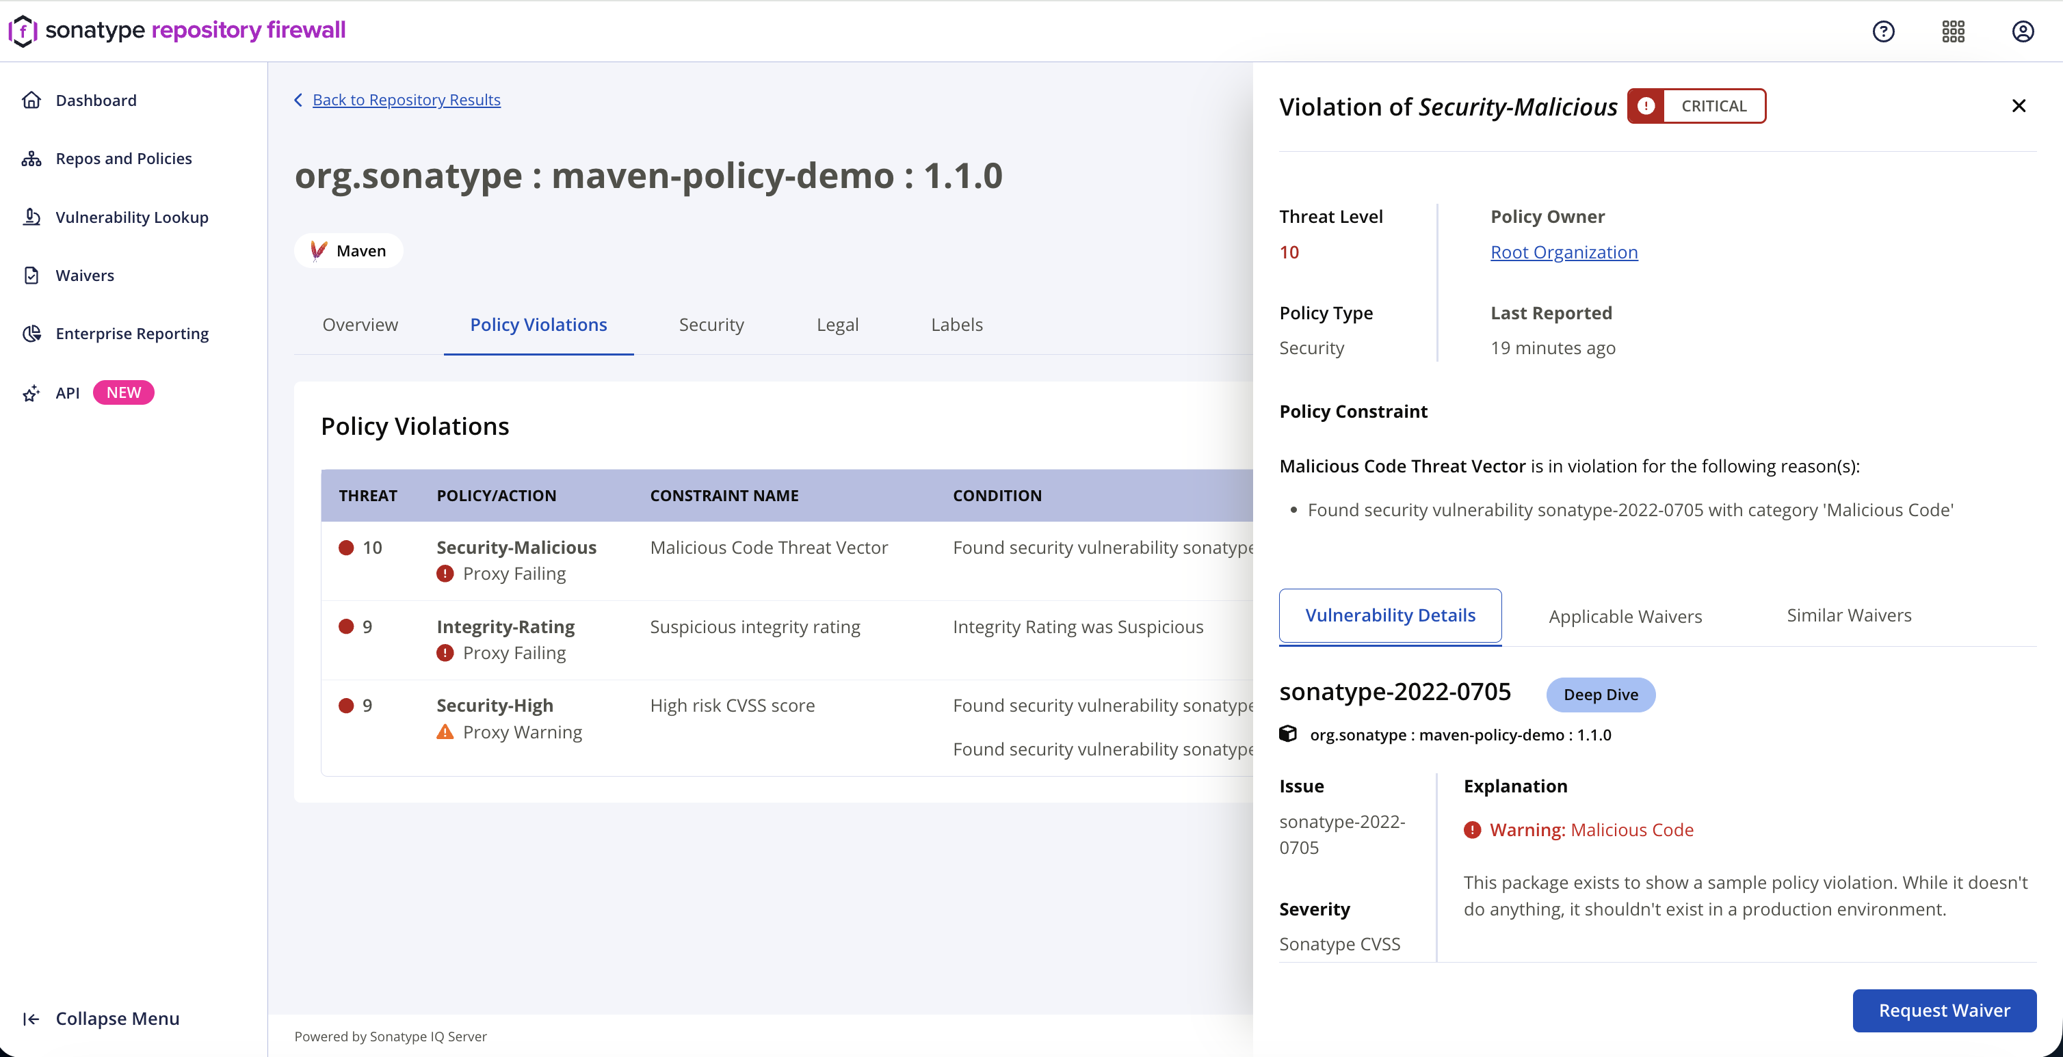Switch to the Overview tab

360,325
